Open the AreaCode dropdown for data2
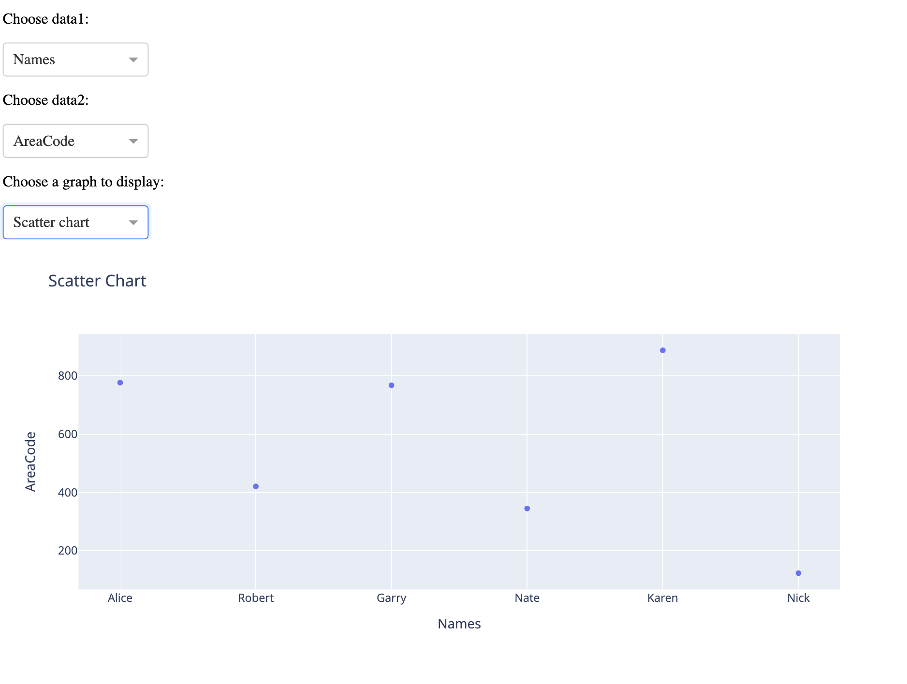The image size is (907, 684). coord(75,141)
